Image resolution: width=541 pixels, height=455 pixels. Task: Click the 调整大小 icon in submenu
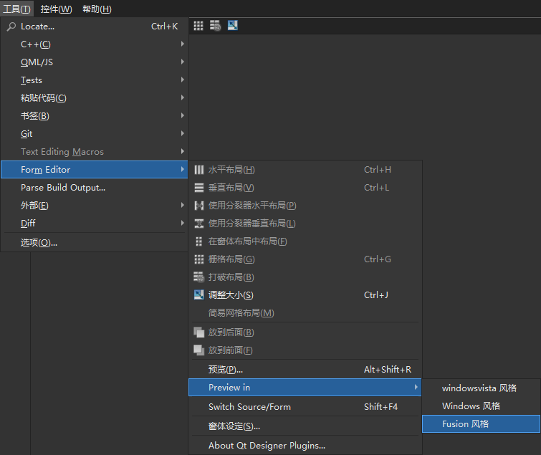[x=199, y=295]
